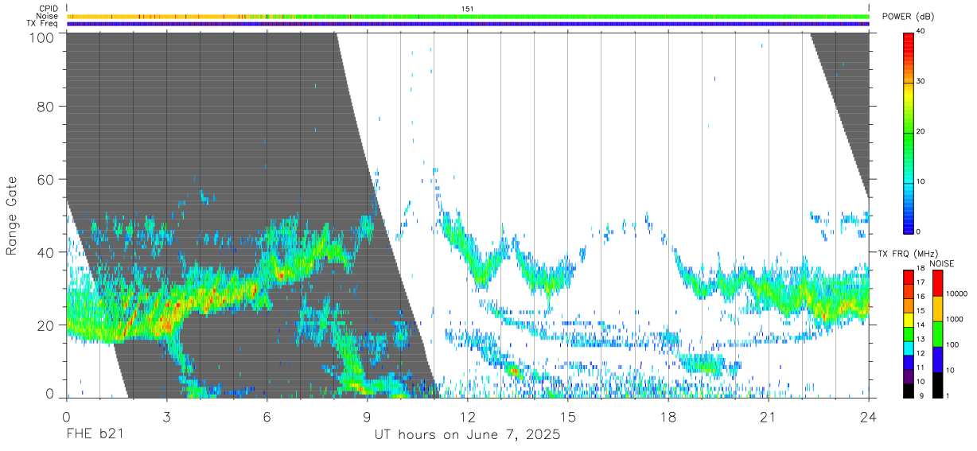Click hour tick '21' on time axis
977x451 pixels.
point(769,417)
